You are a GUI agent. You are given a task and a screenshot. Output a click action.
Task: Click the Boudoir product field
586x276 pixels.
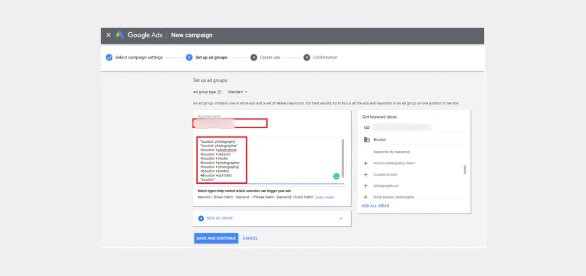(x=419, y=140)
